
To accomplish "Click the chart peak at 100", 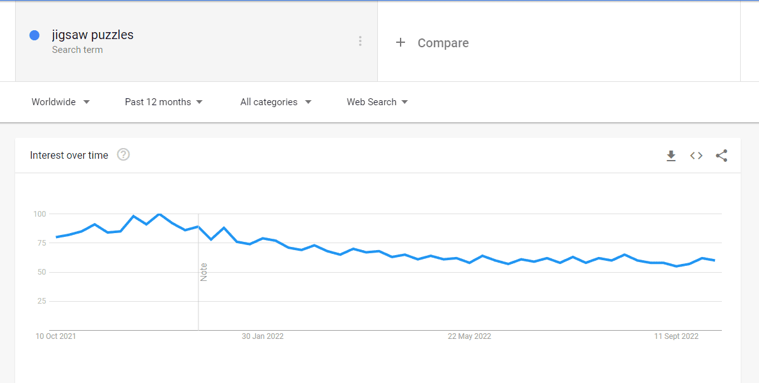I will click(x=159, y=214).
